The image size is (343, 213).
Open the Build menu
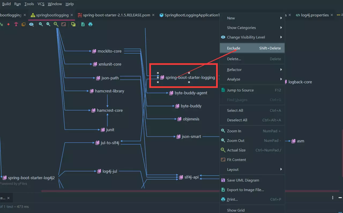6,4
